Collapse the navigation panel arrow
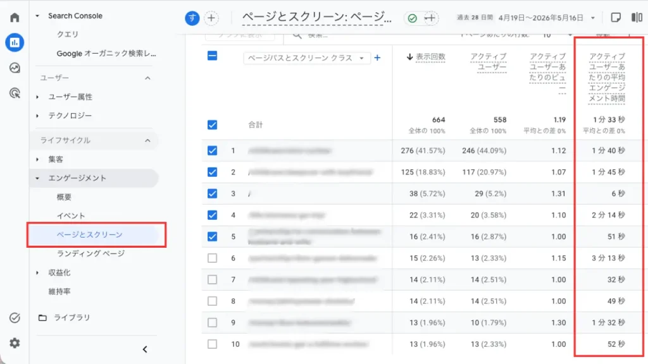648x364 pixels. [x=145, y=349]
